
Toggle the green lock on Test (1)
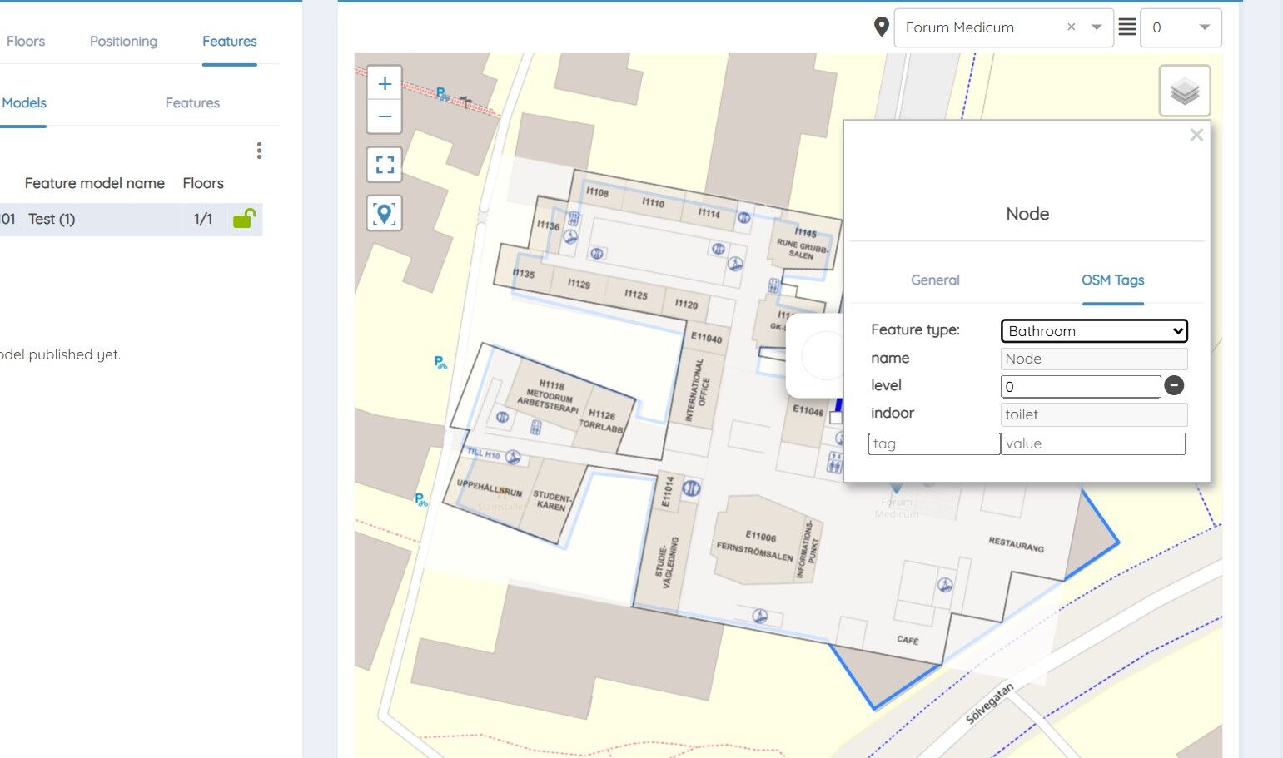tap(244, 218)
